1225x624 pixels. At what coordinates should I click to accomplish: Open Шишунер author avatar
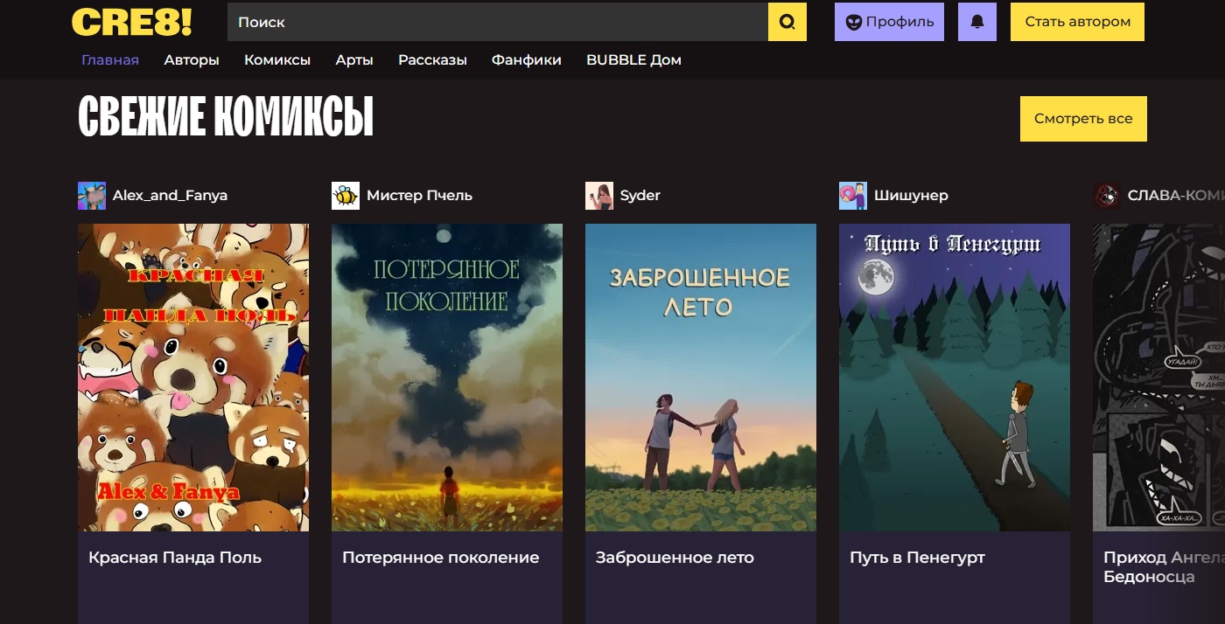pyautogui.click(x=853, y=196)
